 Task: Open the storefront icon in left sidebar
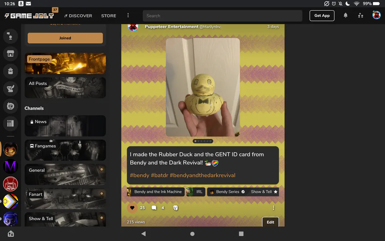pos(10,54)
